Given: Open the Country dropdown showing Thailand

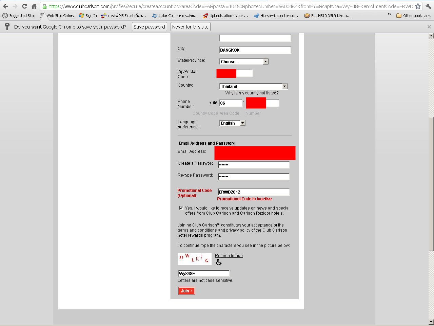Looking at the screenshot, I should click(254, 86).
